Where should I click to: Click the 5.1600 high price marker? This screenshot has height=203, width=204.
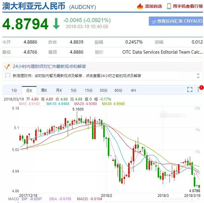(x=78, y=109)
